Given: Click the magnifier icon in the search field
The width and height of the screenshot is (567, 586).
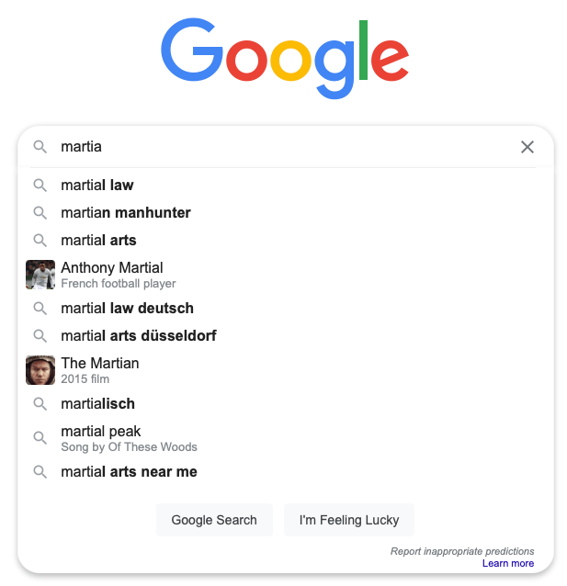Looking at the screenshot, I should point(40,147).
